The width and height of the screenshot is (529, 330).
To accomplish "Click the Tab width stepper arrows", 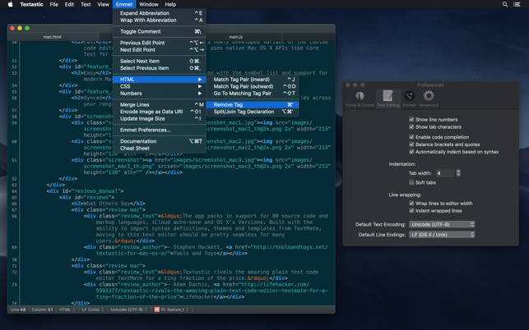I will coord(458,173).
